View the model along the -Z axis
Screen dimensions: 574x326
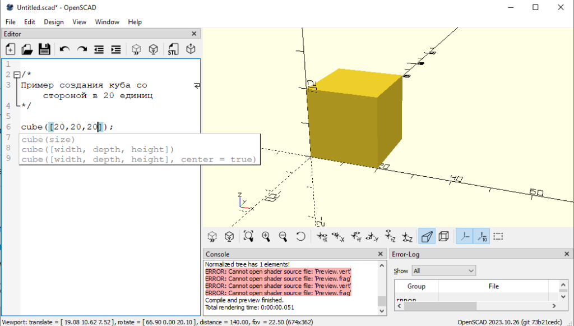pyautogui.click(x=407, y=236)
